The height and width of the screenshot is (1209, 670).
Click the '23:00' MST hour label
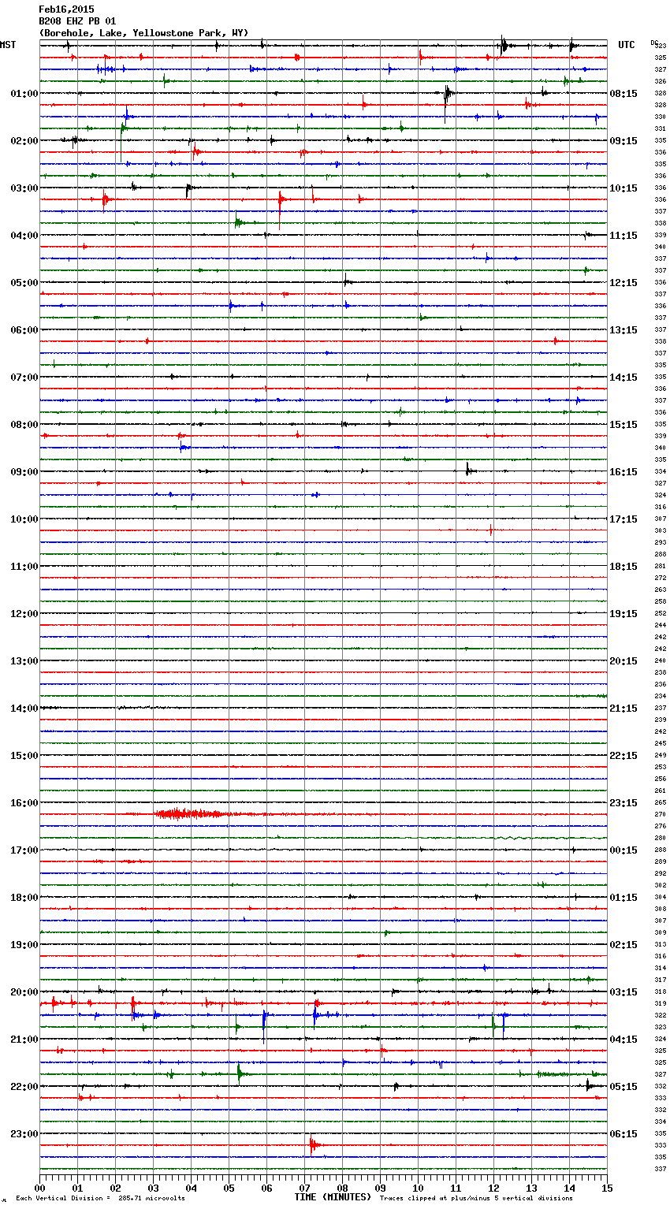[24, 1134]
